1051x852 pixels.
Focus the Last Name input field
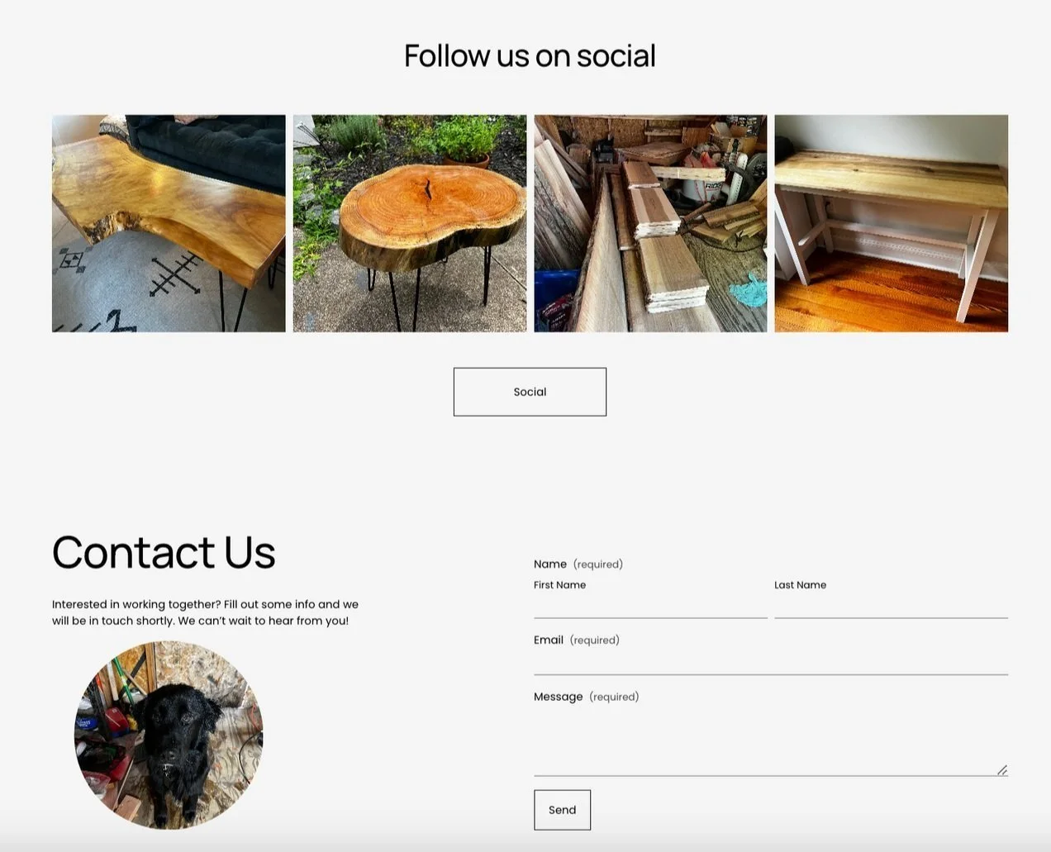[891, 607]
